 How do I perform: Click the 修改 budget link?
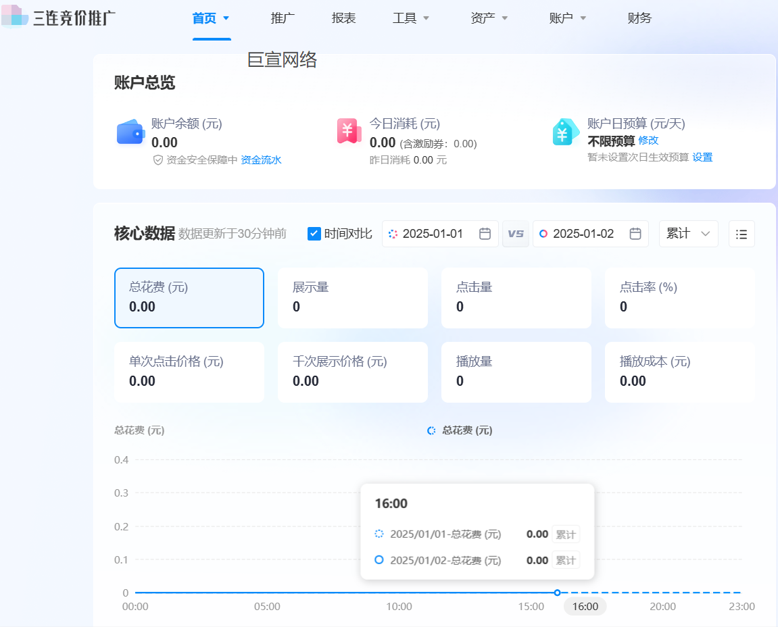(x=648, y=141)
